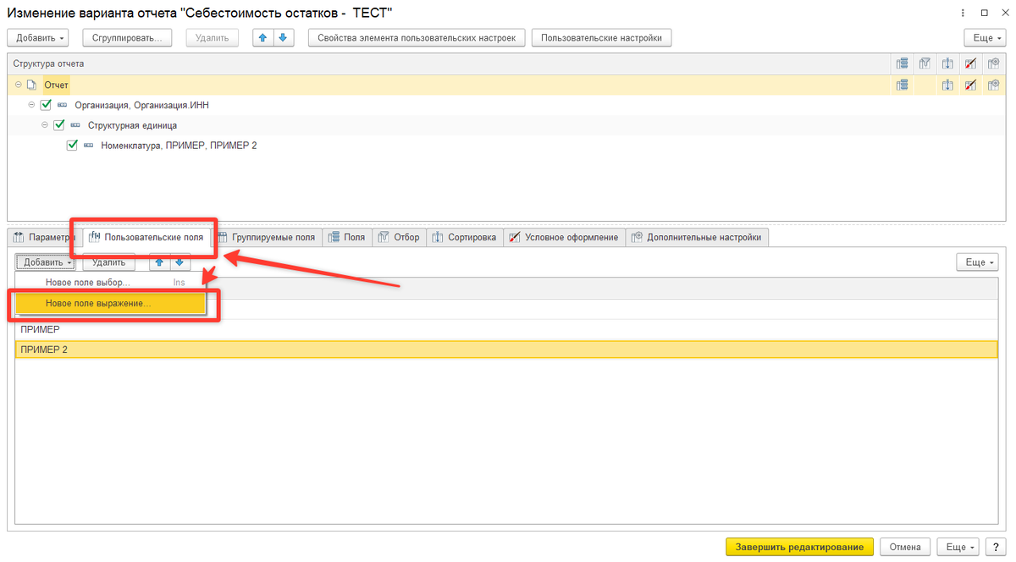Select the Отчет tree item label
The image size is (1016, 562).
(56, 85)
